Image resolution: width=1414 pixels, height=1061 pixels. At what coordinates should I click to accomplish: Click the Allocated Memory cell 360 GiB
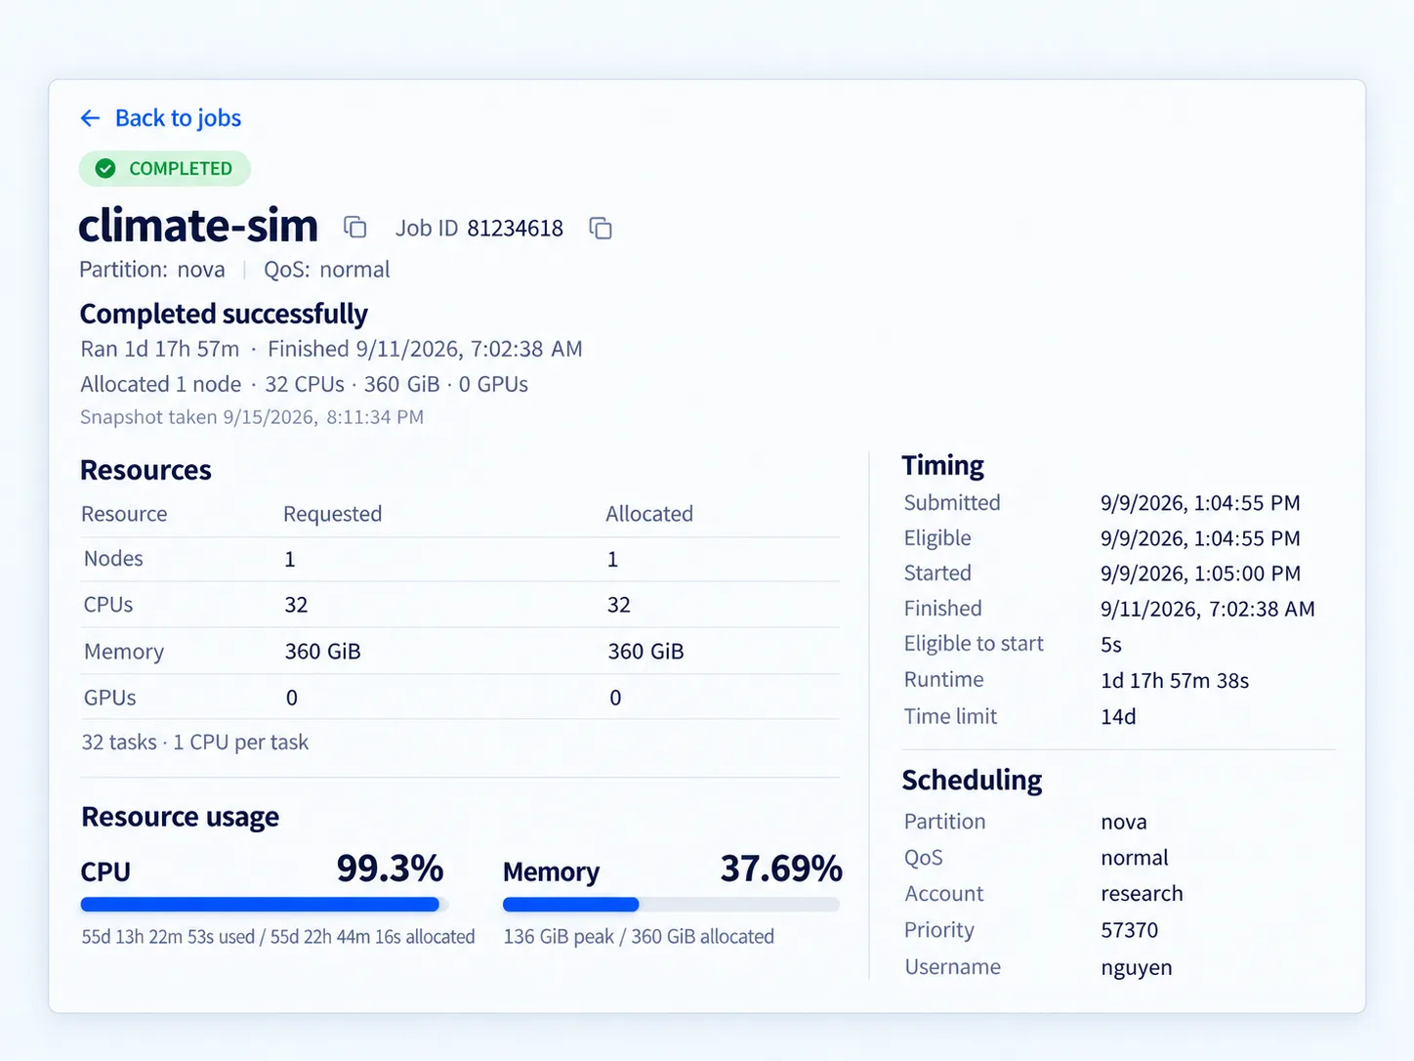(x=645, y=652)
